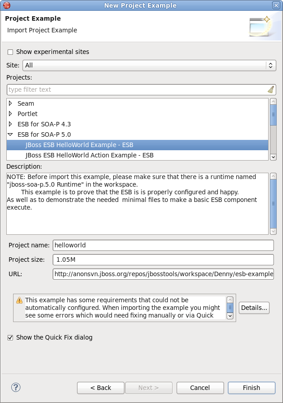Open the Site dropdown showing All
283x403 pixels.
(x=149, y=65)
